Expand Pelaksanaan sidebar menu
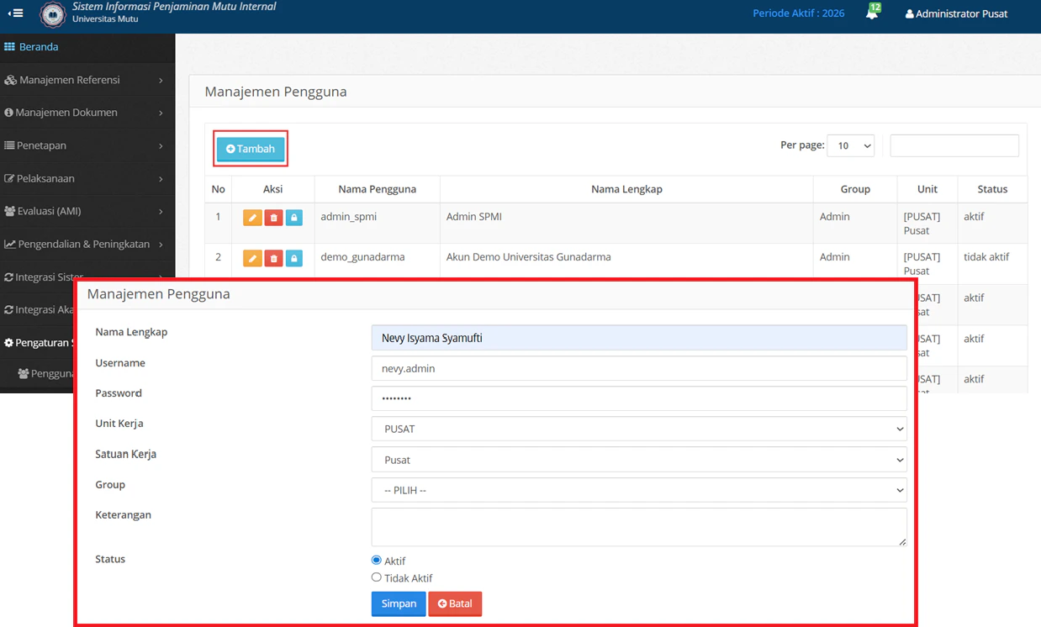 point(87,178)
